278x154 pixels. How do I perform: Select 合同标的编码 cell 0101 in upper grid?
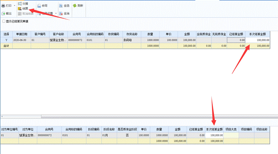(x=95, y=40)
